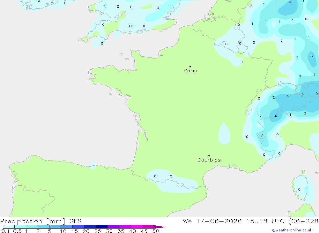Click the '10' legend scale label

[x=63, y=231]
